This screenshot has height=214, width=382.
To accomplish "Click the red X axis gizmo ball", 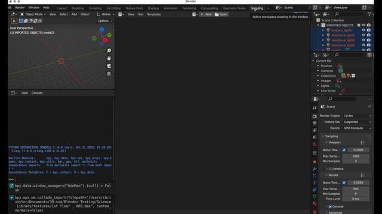I will 105,40.
